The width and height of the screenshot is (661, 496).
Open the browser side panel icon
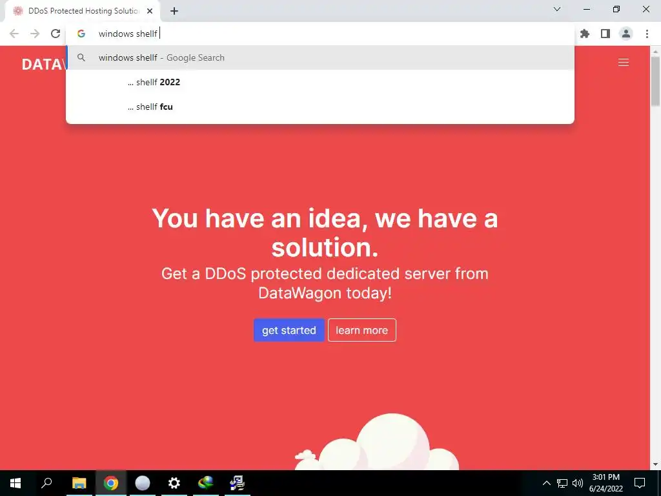pos(605,34)
